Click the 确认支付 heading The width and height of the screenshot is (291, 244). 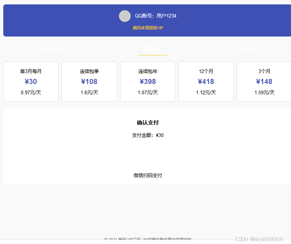[x=148, y=123]
